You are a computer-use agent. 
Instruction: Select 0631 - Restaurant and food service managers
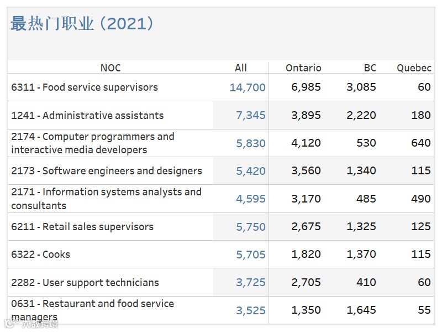point(92,310)
